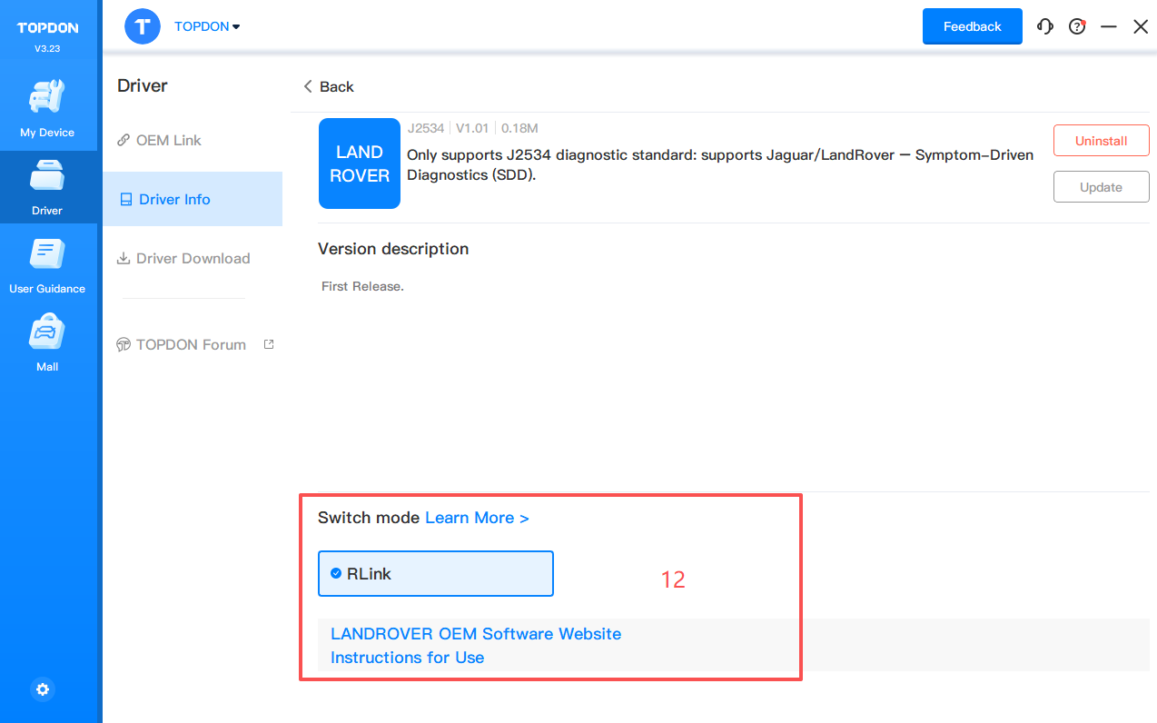The height and width of the screenshot is (723, 1157).
Task: Click the Land Rover driver thumbnail
Action: click(x=360, y=163)
